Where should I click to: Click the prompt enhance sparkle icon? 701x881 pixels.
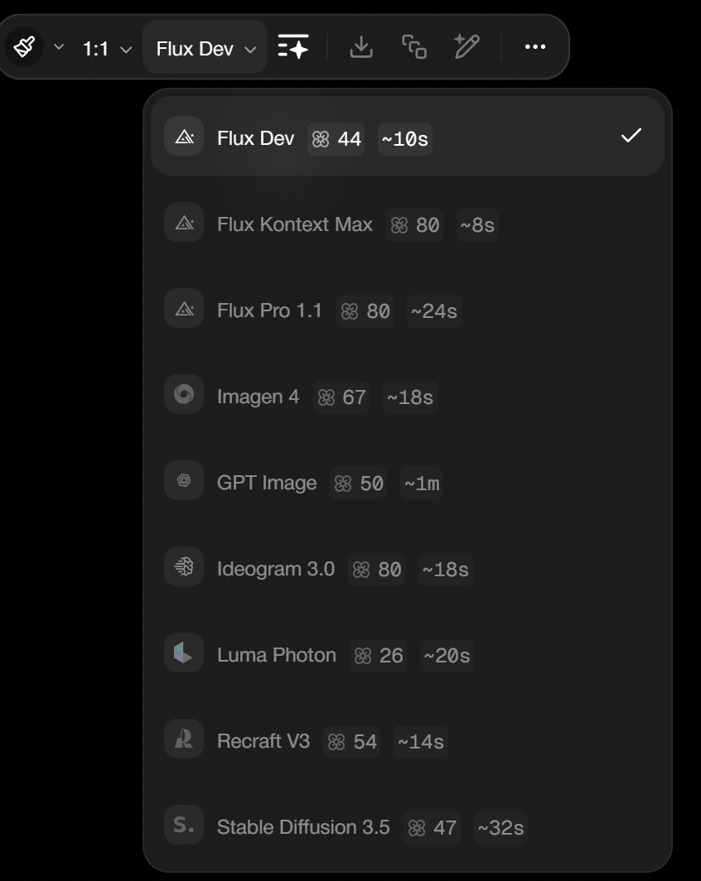tap(293, 47)
